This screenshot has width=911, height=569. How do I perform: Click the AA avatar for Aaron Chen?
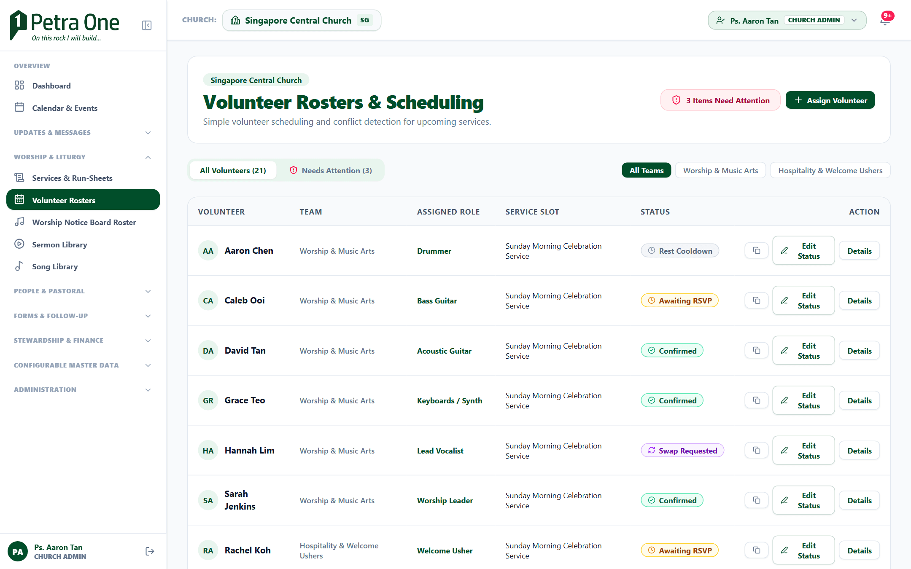click(208, 251)
